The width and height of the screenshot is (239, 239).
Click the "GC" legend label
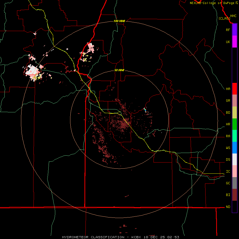228,183
